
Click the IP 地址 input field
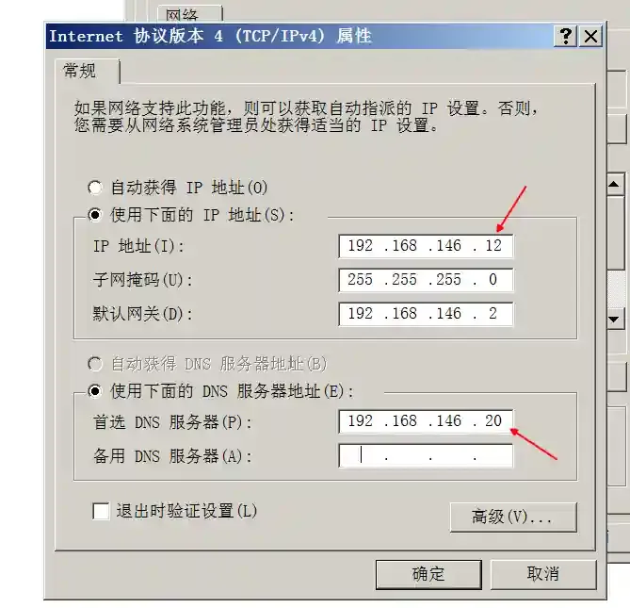click(x=426, y=246)
